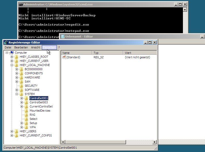Image resolution: width=205 pixels, height=152 pixels.
Task: Click the Computer icon in tree
Action: (x=12, y=53)
